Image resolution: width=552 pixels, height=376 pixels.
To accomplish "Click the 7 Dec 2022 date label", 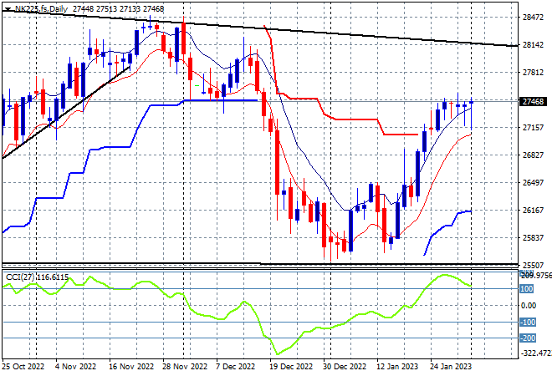I will [236, 367].
